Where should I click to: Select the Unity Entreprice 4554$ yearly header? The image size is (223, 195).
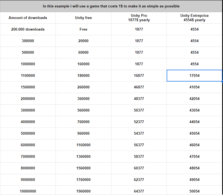pyautogui.click(x=194, y=18)
